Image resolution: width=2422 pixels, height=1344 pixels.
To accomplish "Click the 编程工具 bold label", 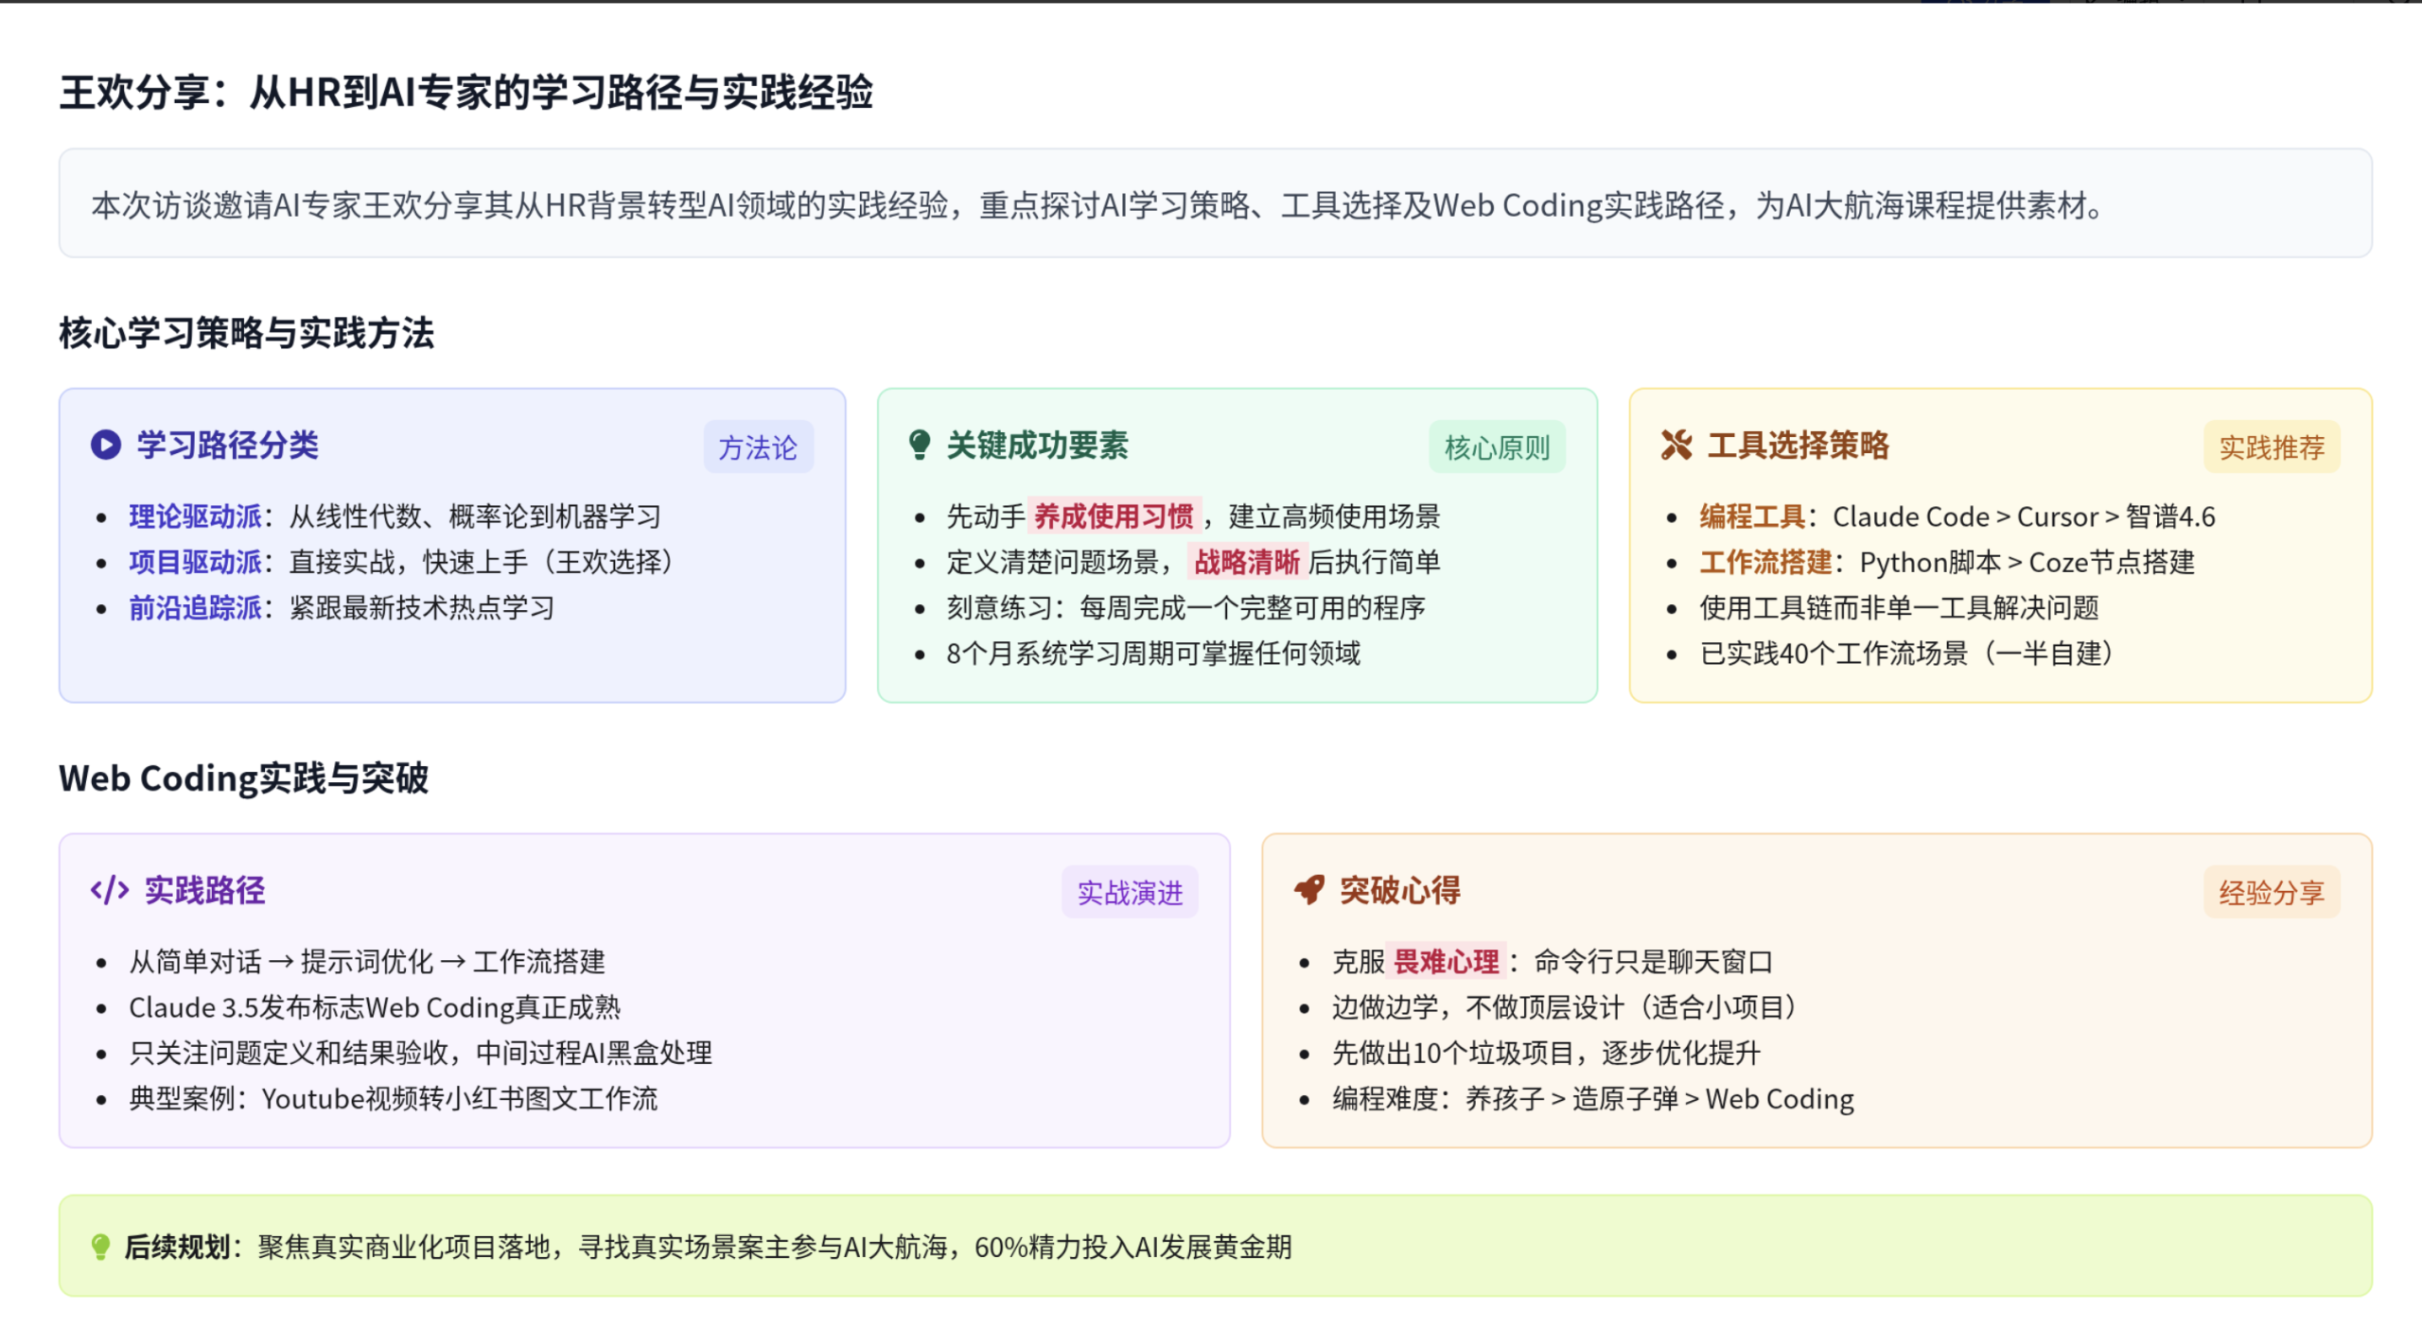I will 1752,516.
